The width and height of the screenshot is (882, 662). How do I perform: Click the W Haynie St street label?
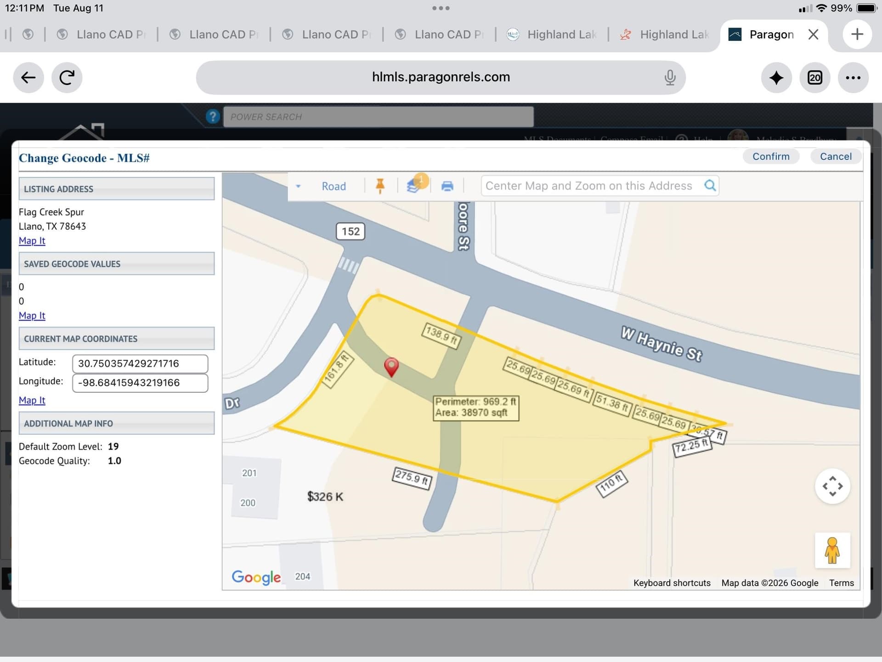point(661,343)
